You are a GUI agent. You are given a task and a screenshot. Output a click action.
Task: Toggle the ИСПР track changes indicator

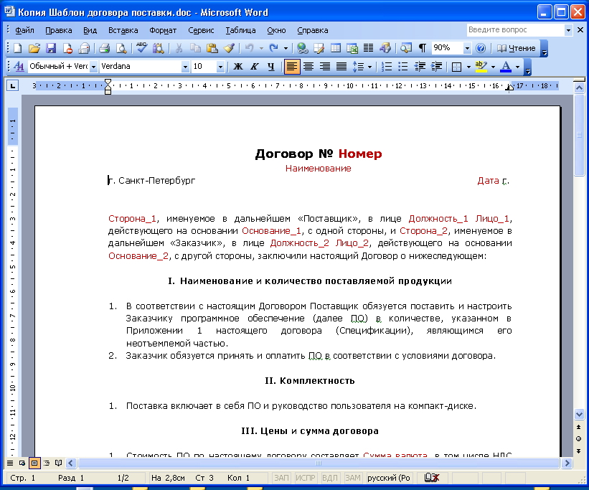[306, 478]
